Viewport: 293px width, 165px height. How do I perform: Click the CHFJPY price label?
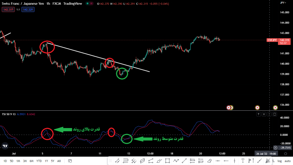272,40
